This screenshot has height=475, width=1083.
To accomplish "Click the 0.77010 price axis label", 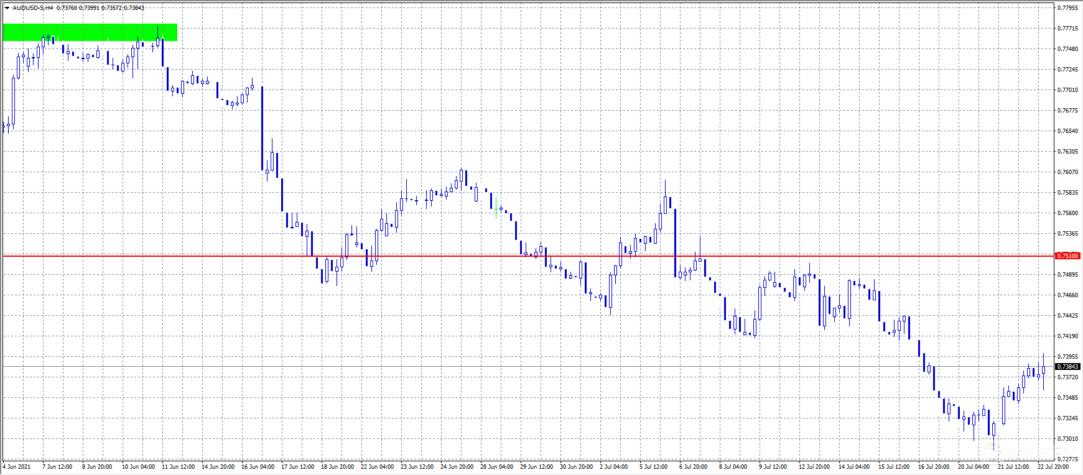I will 1068,90.
